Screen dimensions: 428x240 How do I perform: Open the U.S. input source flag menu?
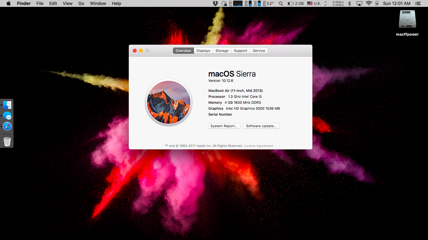[314, 3]
